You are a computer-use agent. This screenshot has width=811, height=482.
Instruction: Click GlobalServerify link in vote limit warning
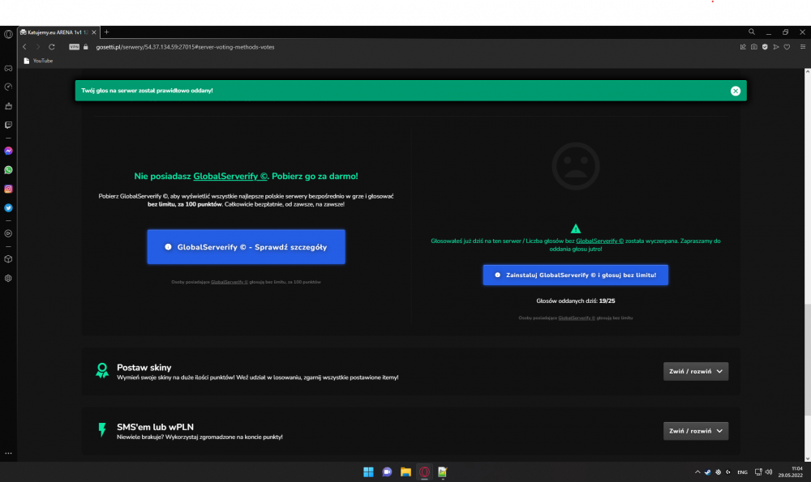(x=599, y=241)
